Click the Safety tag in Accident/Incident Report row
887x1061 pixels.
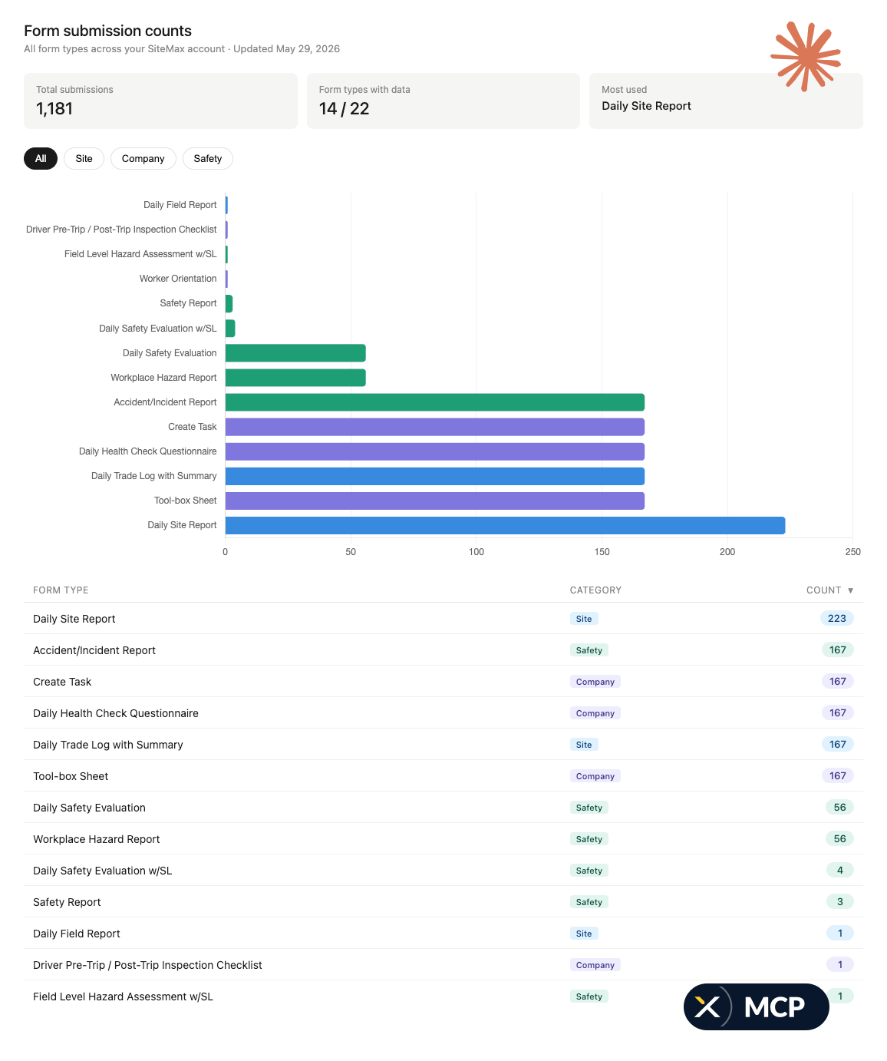(589, 650)
